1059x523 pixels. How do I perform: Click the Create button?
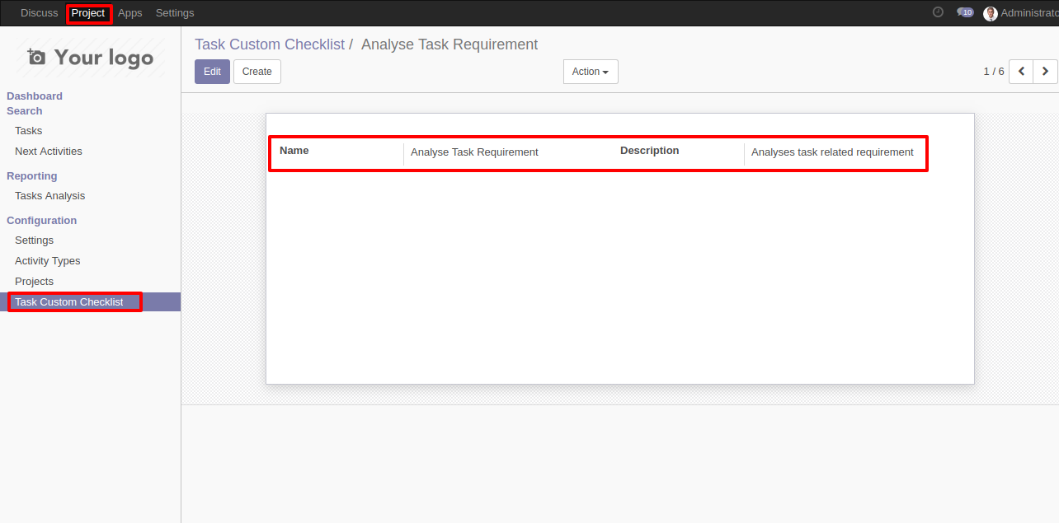257,72
